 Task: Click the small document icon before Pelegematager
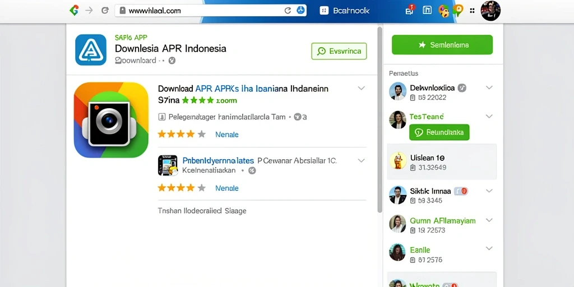(x=161, y=117)
